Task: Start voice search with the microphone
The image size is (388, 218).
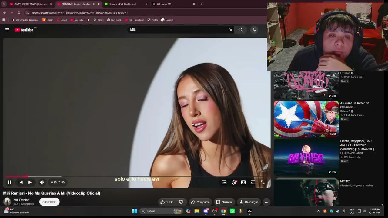Action: point(254,30)
